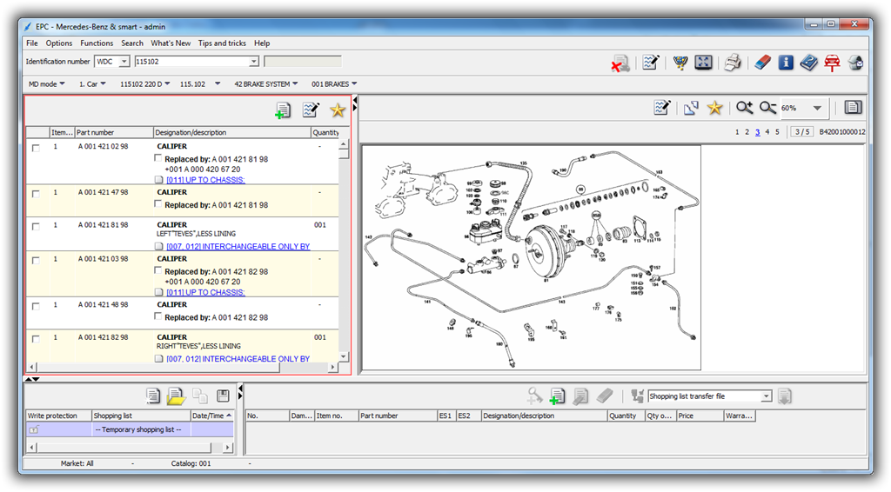Click the red car icon
Image resolution: width=891 pixels, height=492 pixels.
click(x=832, y=63)
